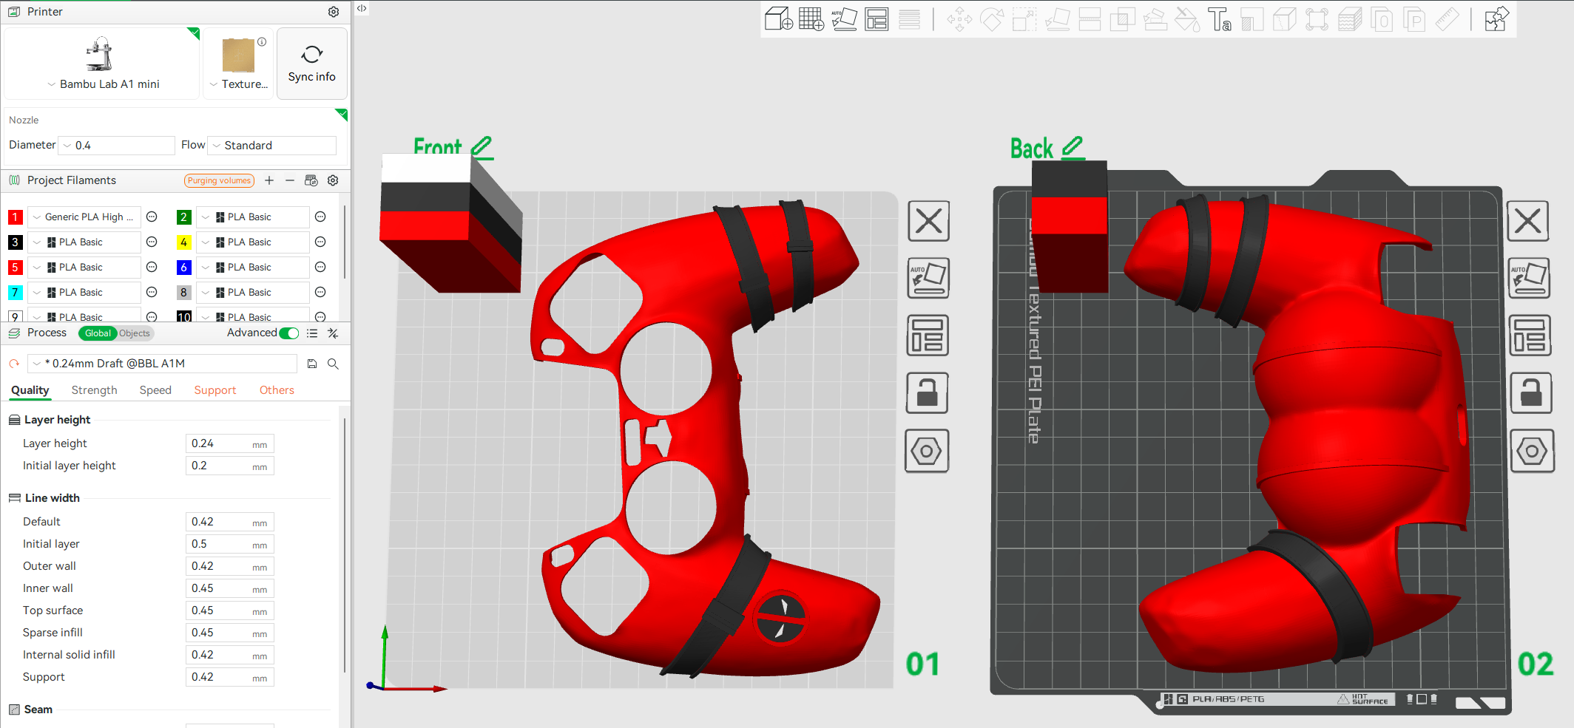Open the Mesh boolean tool
The image size is (1574, 728).
coord(1122,19)
